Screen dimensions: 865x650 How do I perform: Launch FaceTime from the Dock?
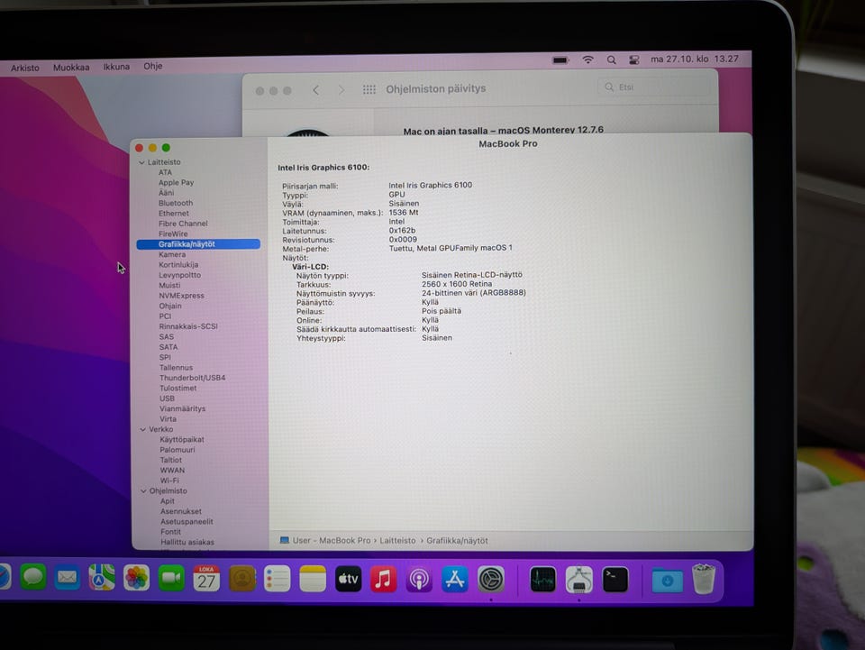point(171,578)
